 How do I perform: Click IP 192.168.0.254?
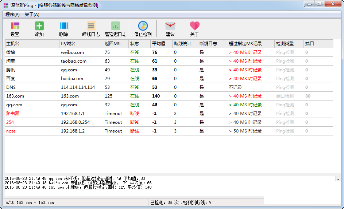coord(75,122)
